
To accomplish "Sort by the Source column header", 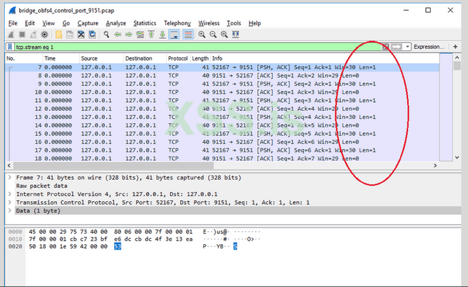I will pyautogui.click(x=101, y=58).
